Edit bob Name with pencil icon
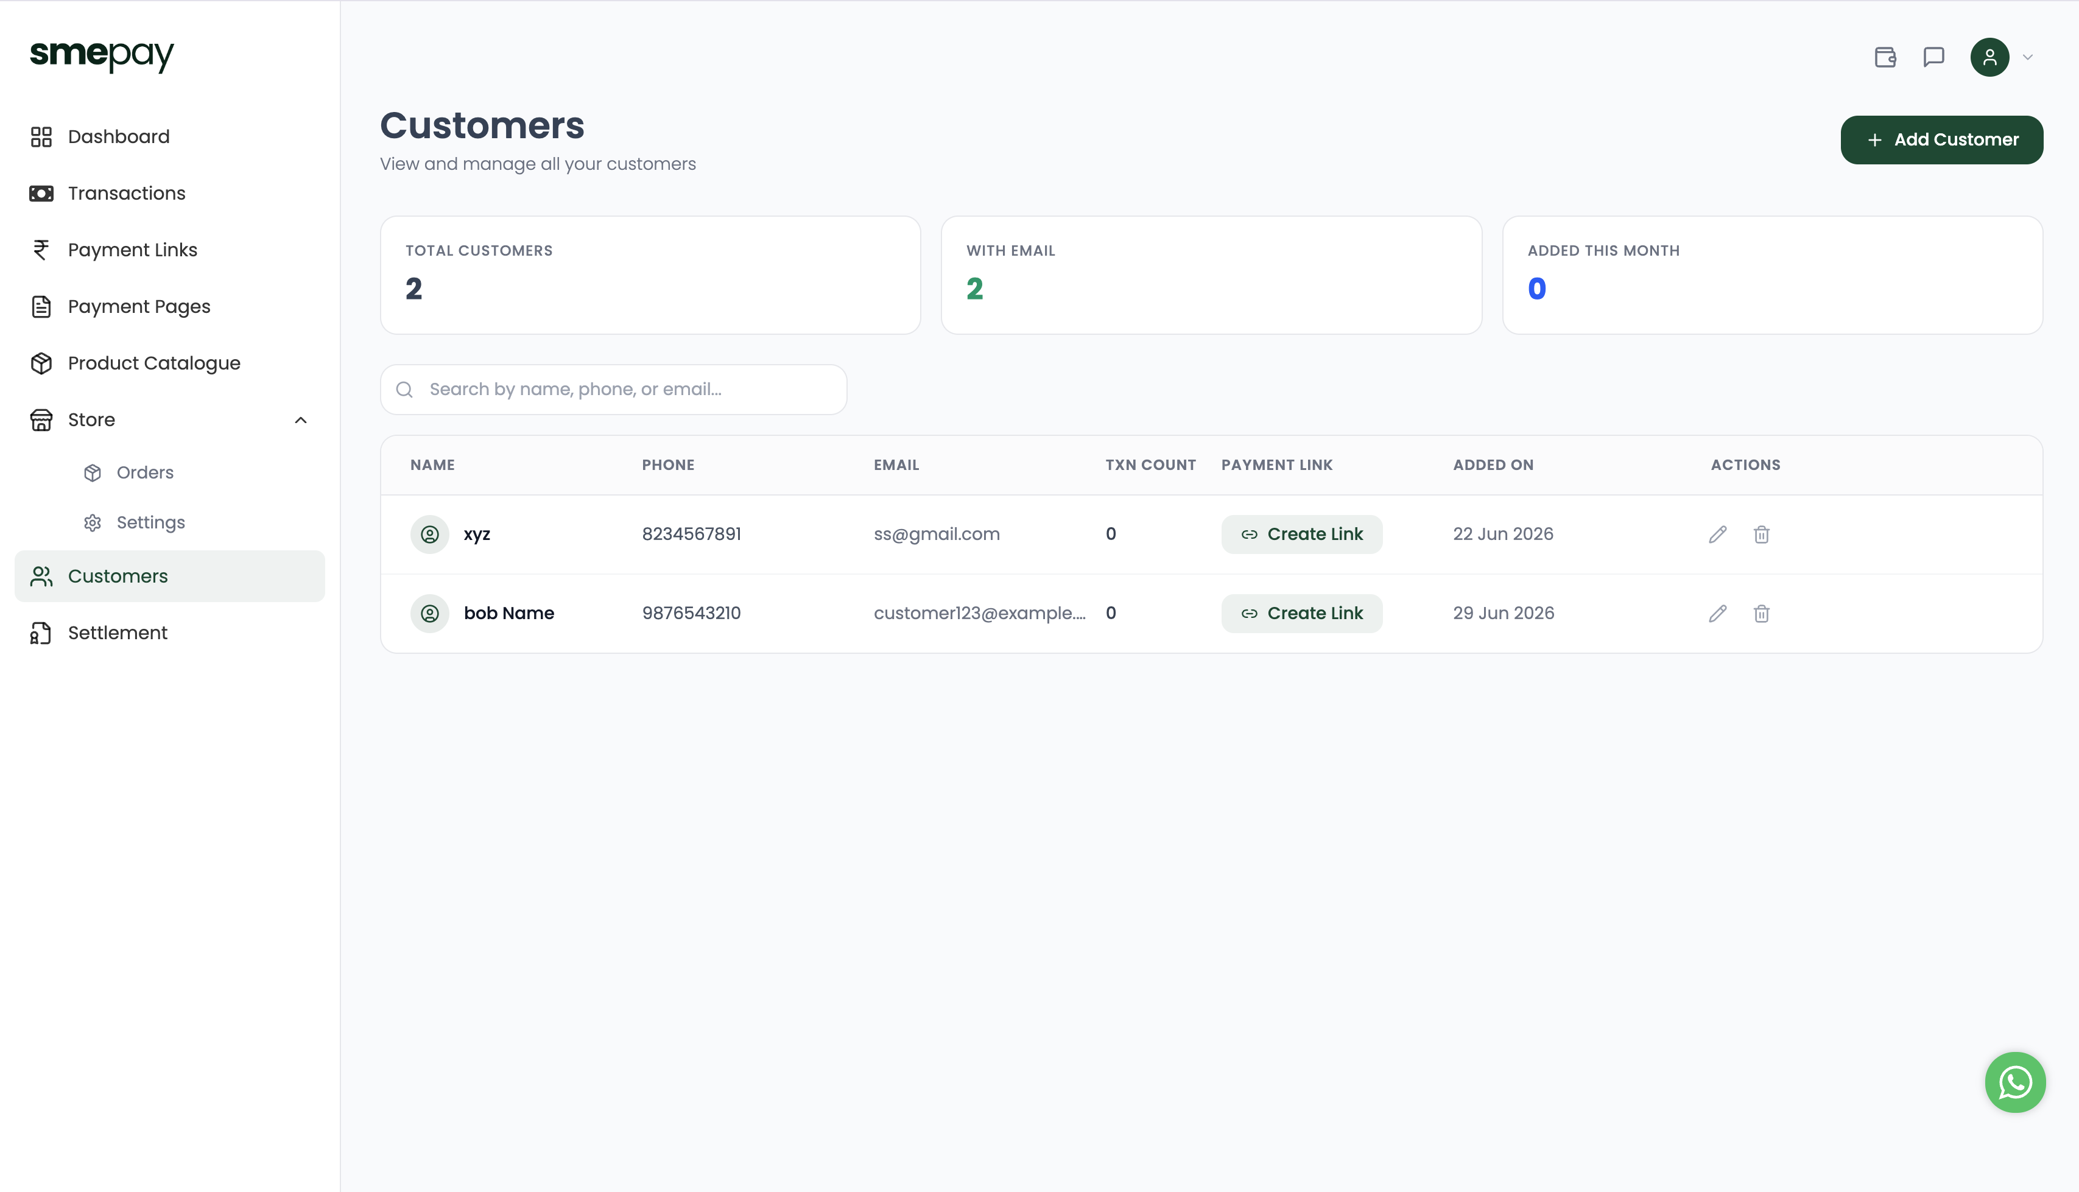Viewport: 2079px width, 1192px height. (x=1718, y=614)
